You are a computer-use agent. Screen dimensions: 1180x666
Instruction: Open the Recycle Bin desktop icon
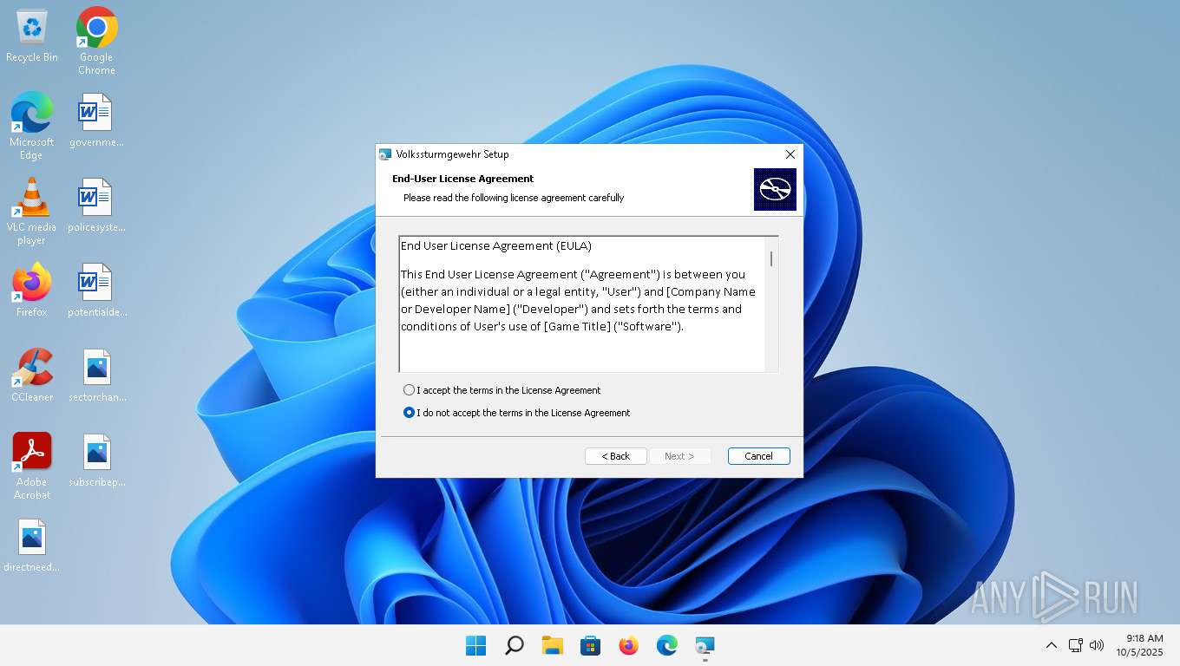(x=32, y=36)
